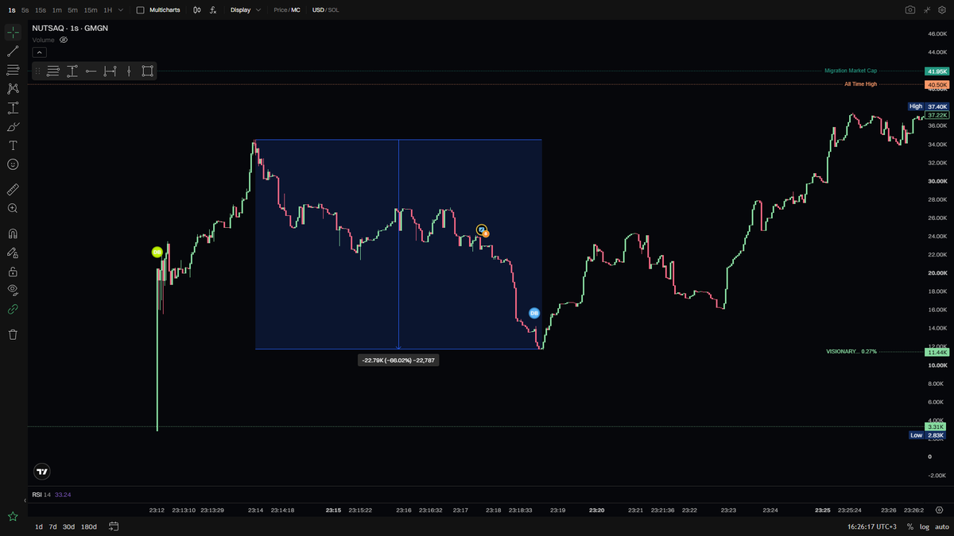The image size is (954, 536).
Task: Click the green B trade marker on chart
Action: (x=157, y=252)
